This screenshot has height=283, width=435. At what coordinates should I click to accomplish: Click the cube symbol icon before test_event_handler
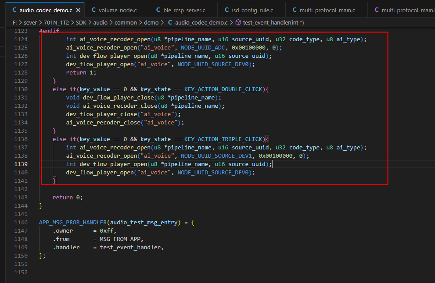tap(238, 22)
